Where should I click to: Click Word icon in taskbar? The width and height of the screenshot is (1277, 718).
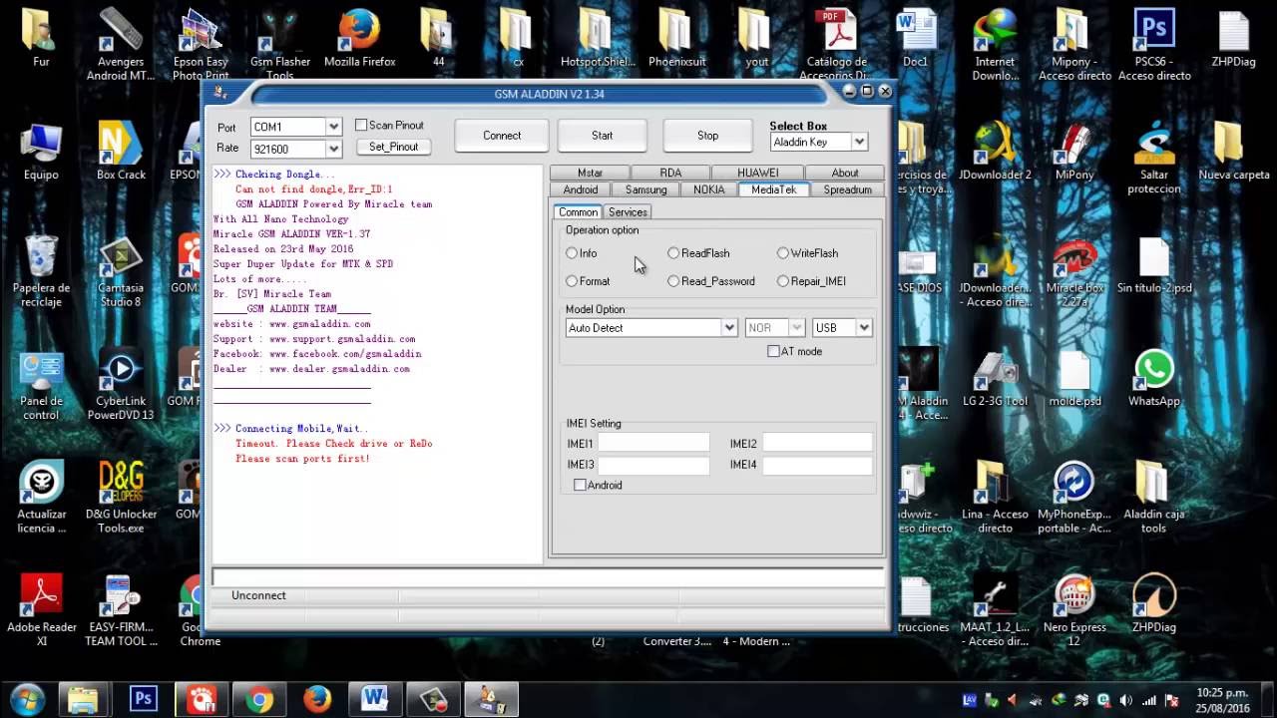pyautogui.click(x=375, y=699)
